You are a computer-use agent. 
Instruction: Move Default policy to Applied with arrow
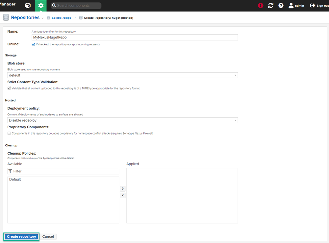[x=122, y=188]
